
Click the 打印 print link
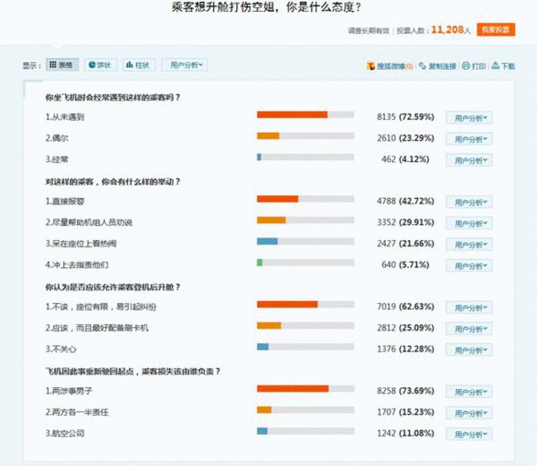[x=479, y=66]
